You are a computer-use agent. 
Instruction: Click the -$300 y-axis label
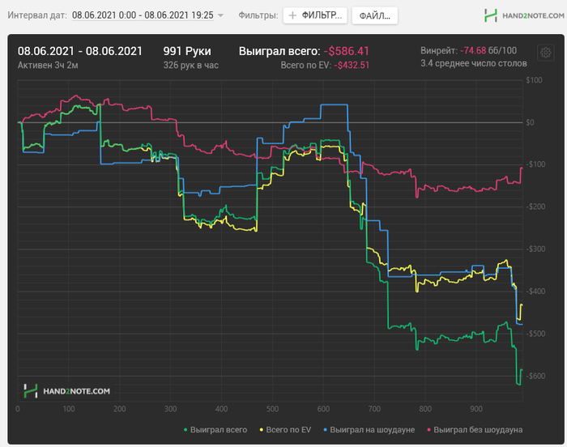pos(535,249)
